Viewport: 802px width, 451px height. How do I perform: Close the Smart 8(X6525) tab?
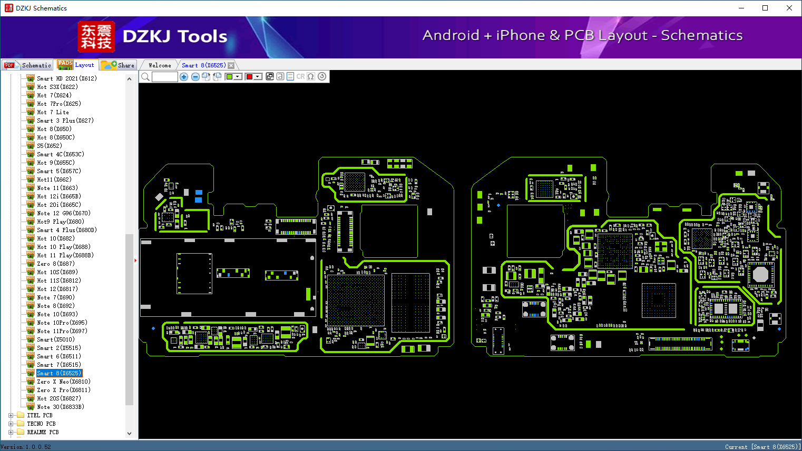[231, 65]
